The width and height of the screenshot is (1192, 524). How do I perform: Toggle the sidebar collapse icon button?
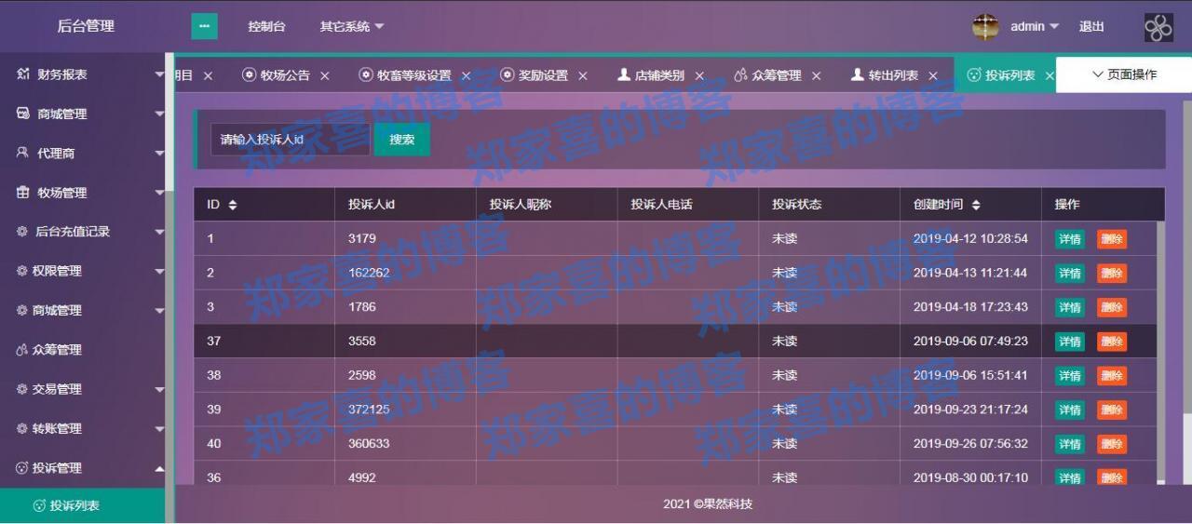pyautogui.click(x=204, y=26)
